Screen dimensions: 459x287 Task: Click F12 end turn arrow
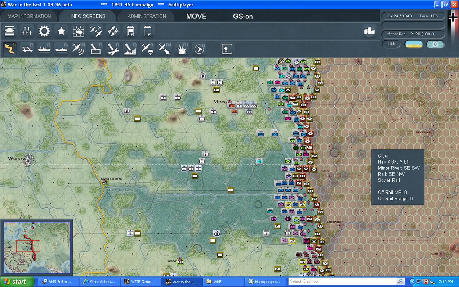coord(199,49)
